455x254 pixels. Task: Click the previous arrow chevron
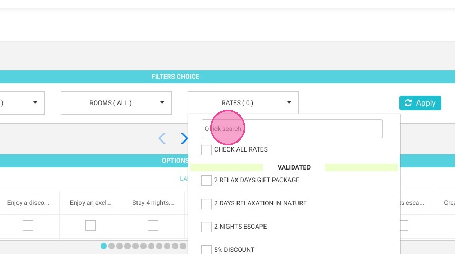(162, 138)
